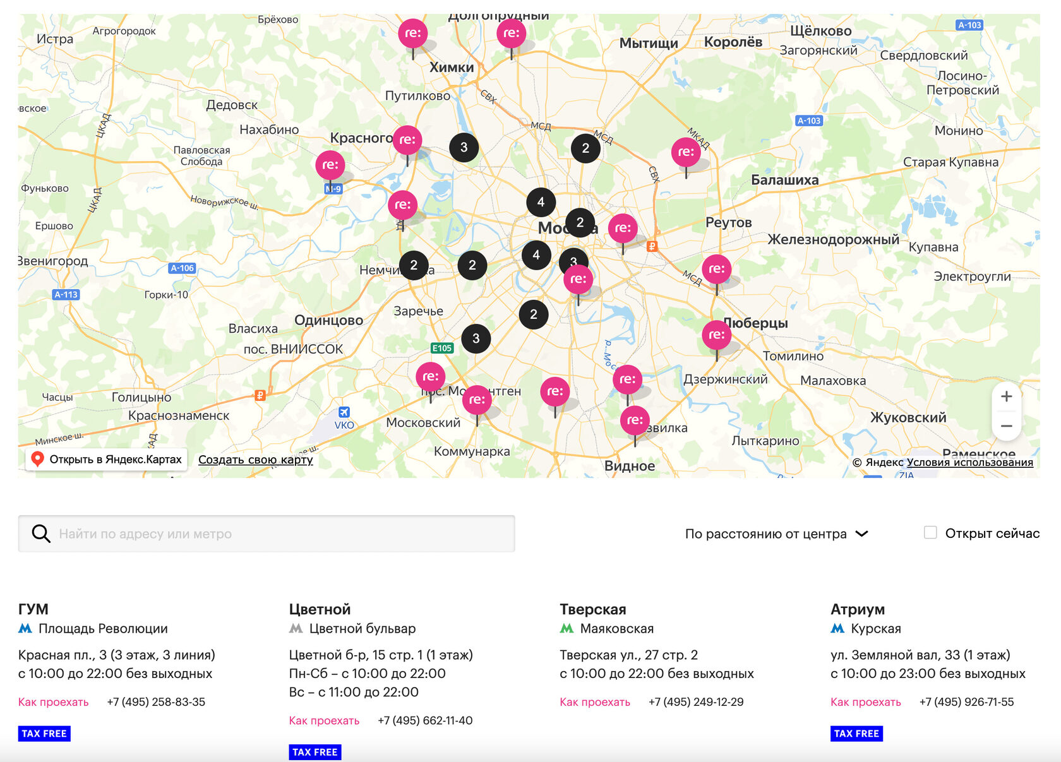Image resolution: width=1061 pixels, height=762 pixels.
Task: Click the re: pin above the M-9 badge
Action: click(330, 165)
